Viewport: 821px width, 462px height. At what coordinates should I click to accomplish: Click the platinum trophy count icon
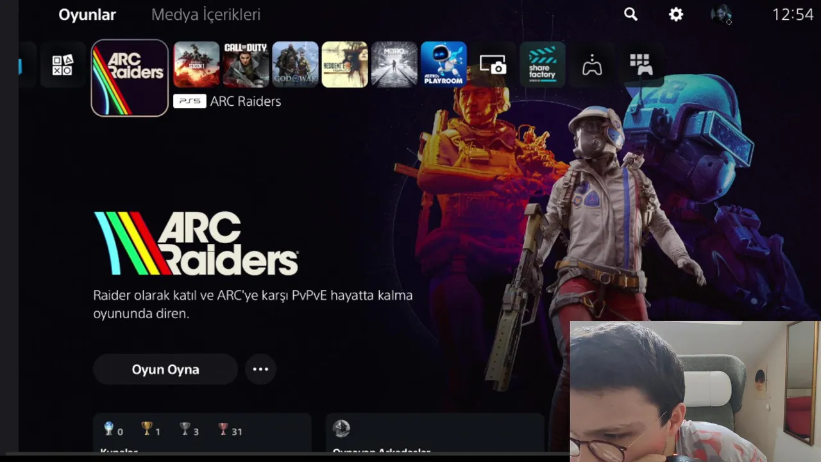coord(109,429)
